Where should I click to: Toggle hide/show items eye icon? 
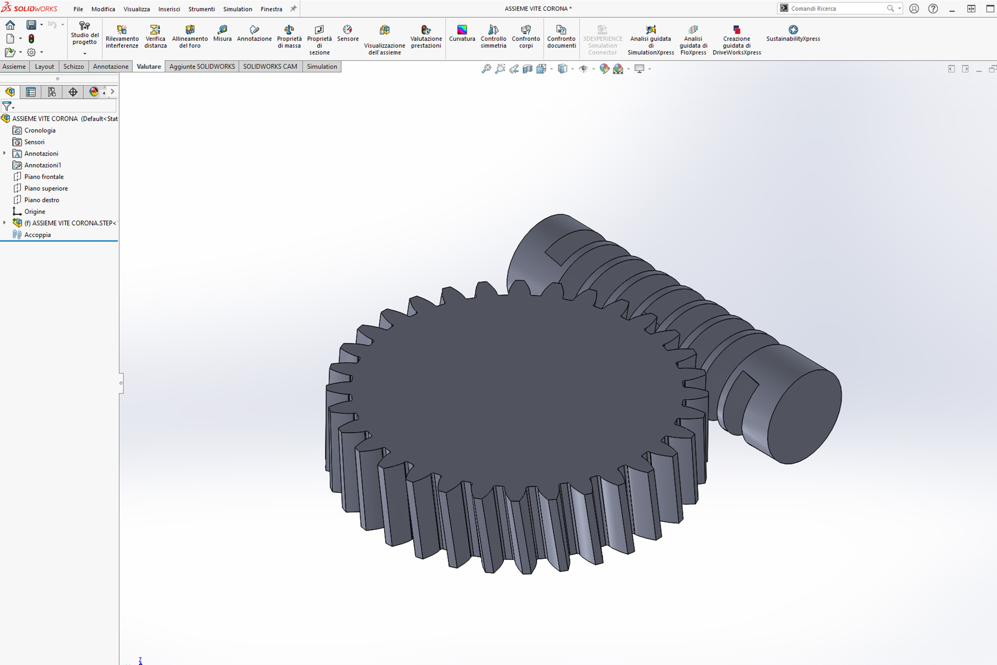coord(583,69)
